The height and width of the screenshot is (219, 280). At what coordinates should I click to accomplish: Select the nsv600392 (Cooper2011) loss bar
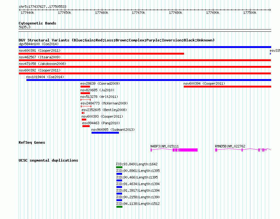(x=145, y=73)
